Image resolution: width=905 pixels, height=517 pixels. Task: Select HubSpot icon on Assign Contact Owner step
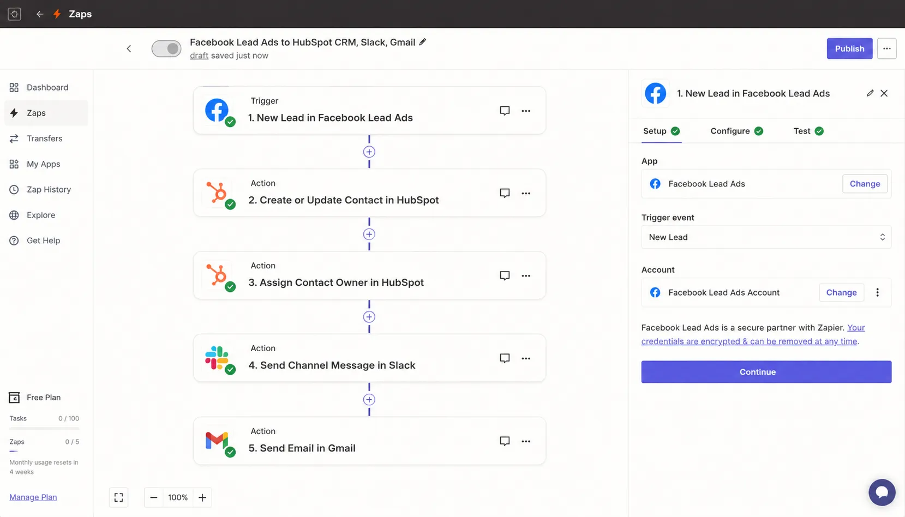[217, 275]
